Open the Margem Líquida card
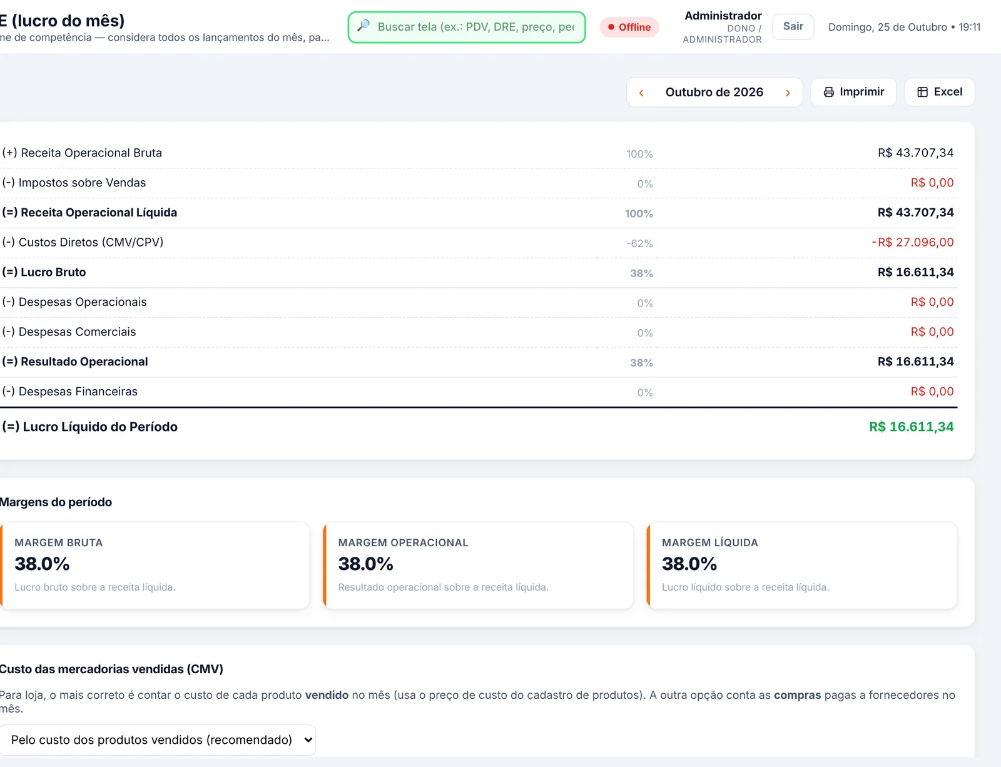The image size is (1001, 767). [801, 566]
